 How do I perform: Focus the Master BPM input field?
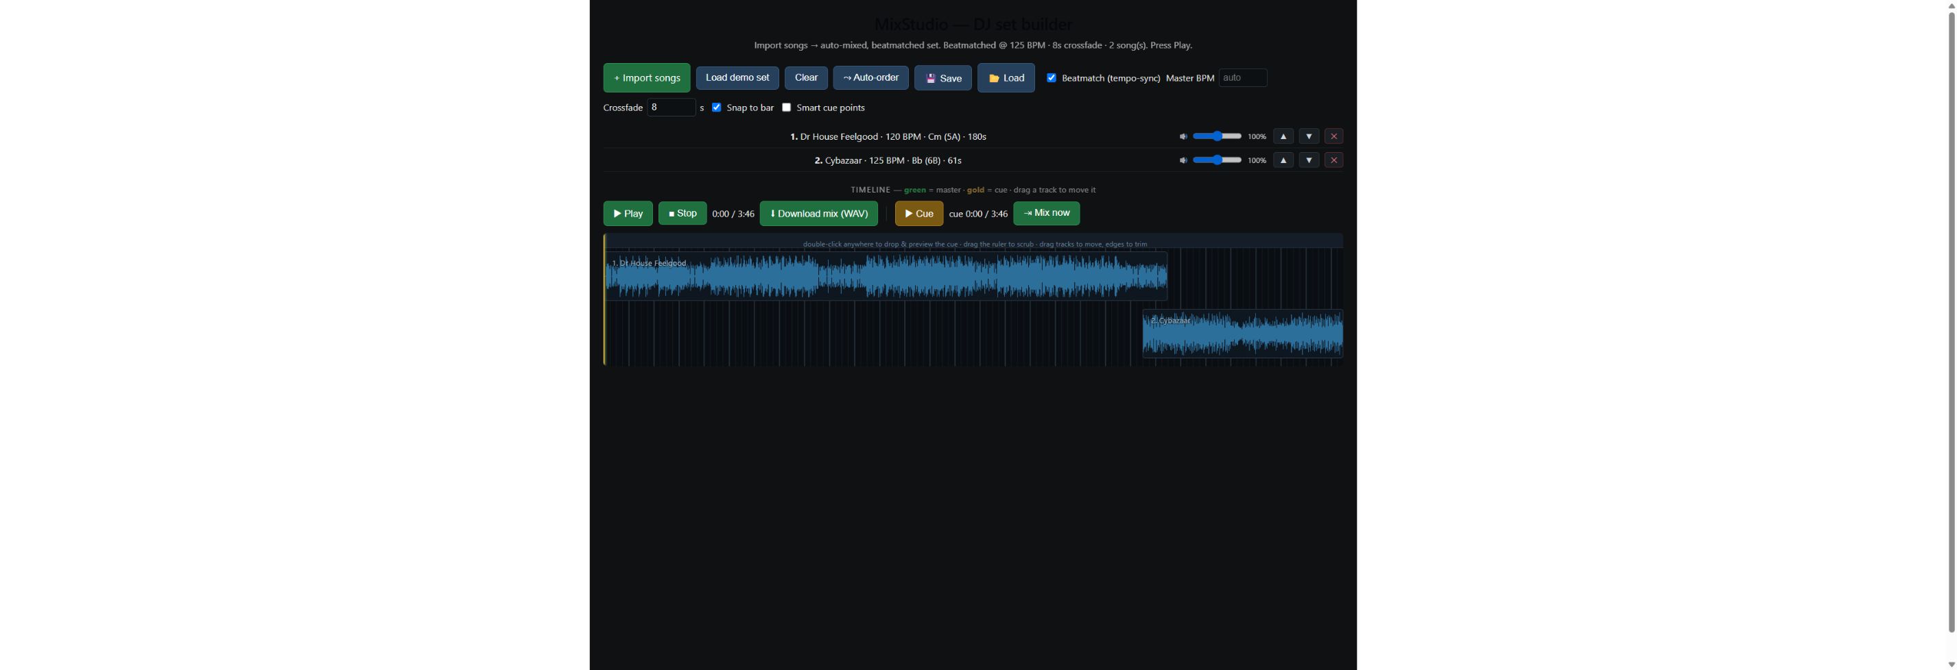pyautogui.click(x=1243, y=77)
